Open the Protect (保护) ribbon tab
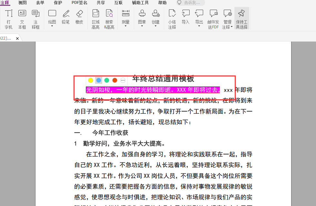 (58, 3)
